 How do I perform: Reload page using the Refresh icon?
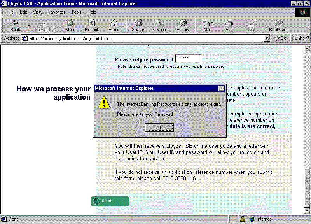click(x=92, y=26)
